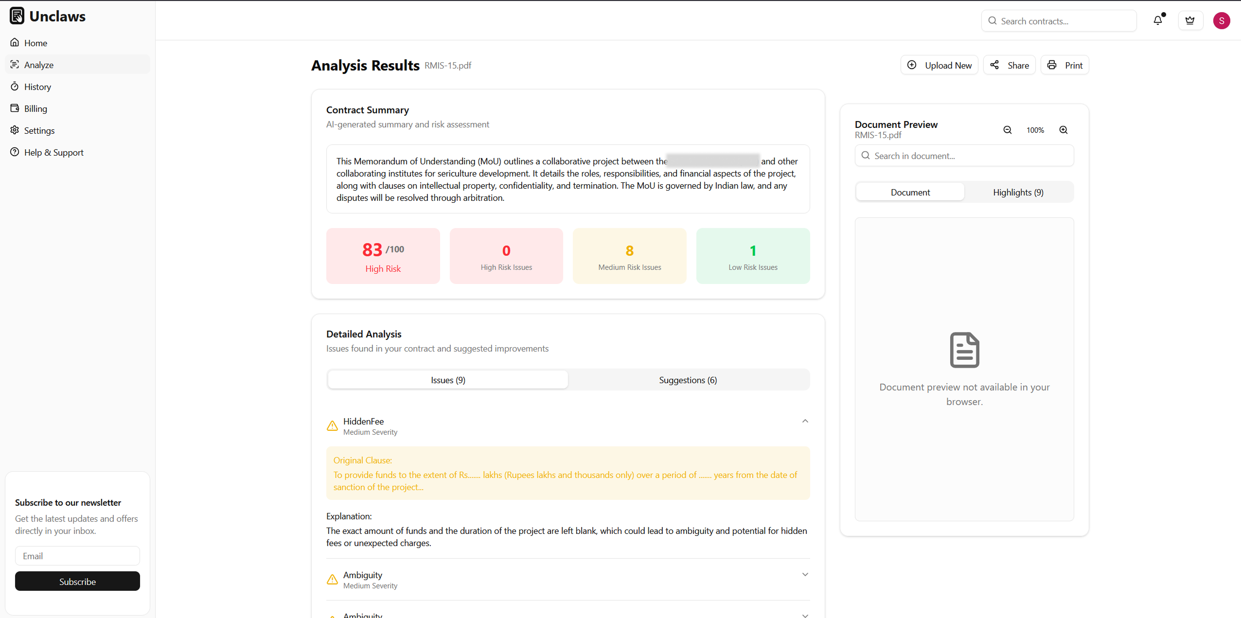
Task: Click the Share button
Action: [1009, 65]
